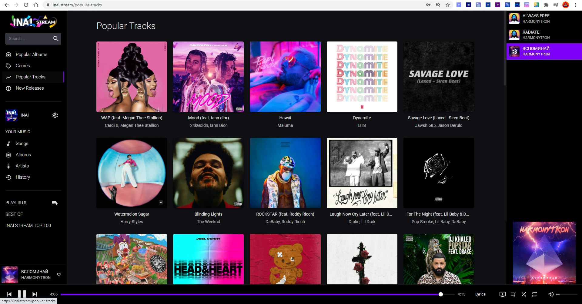The height and width of the screenshot is (304, 582).
Task: Open Head & Heart album cover
Action: coord(208,259)
